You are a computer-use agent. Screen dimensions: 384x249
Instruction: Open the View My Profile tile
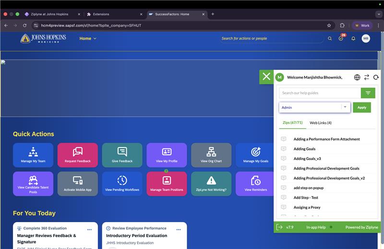click(x=167, y=155)
